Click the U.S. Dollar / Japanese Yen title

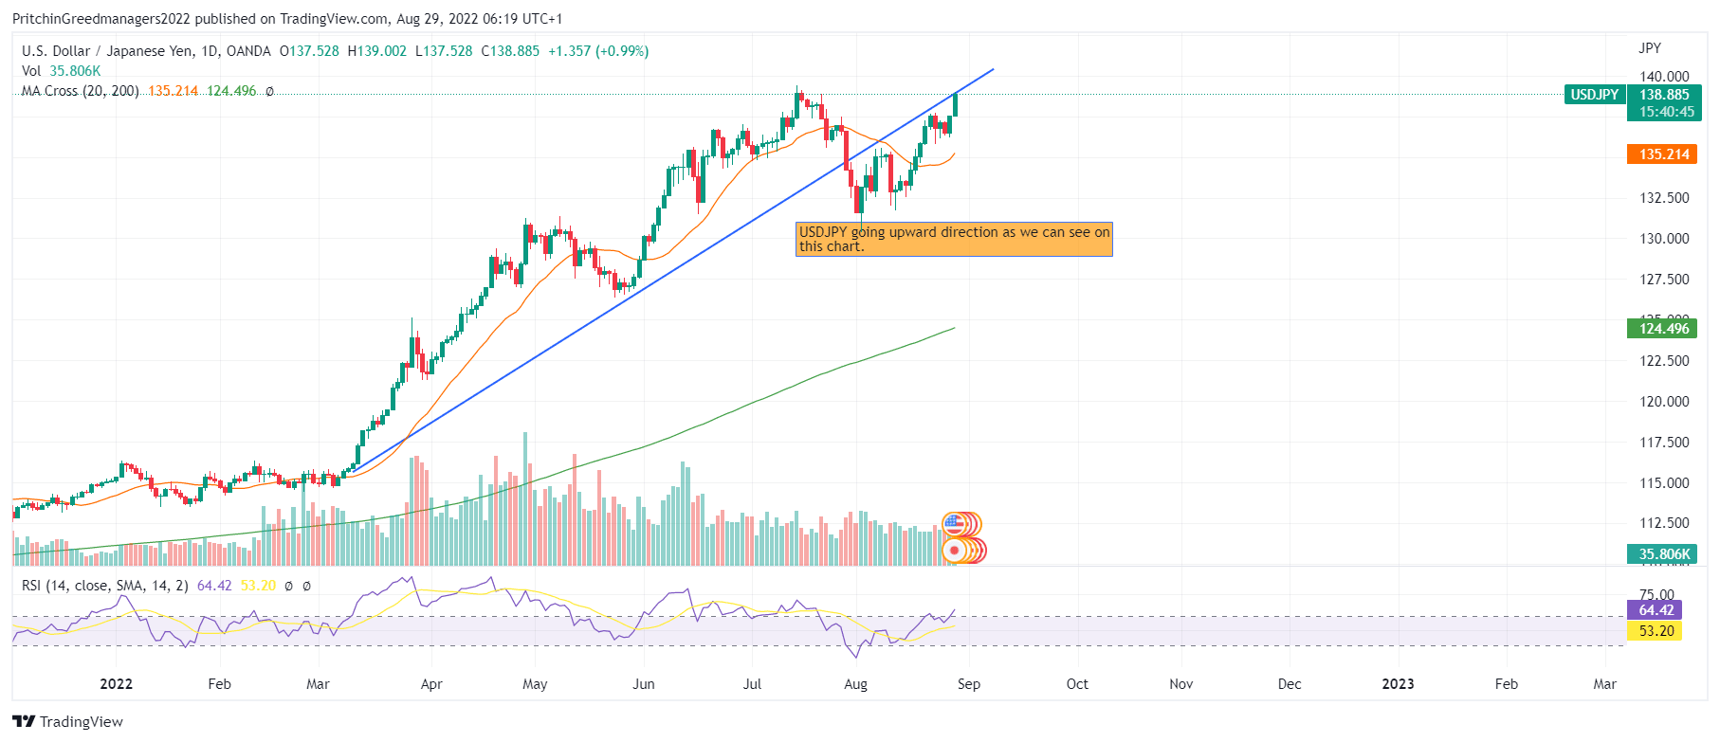(107, 51)
